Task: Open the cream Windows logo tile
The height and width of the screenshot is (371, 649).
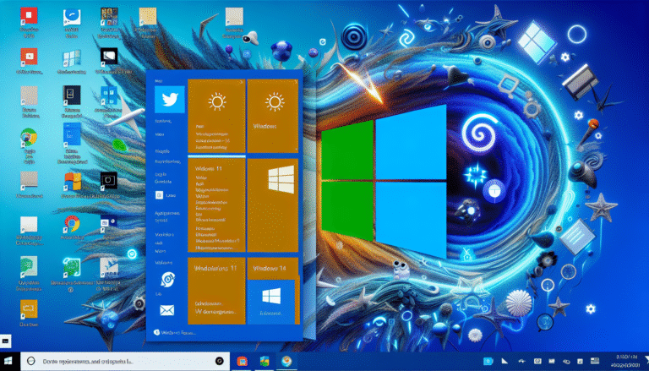Action: [273, 205]
